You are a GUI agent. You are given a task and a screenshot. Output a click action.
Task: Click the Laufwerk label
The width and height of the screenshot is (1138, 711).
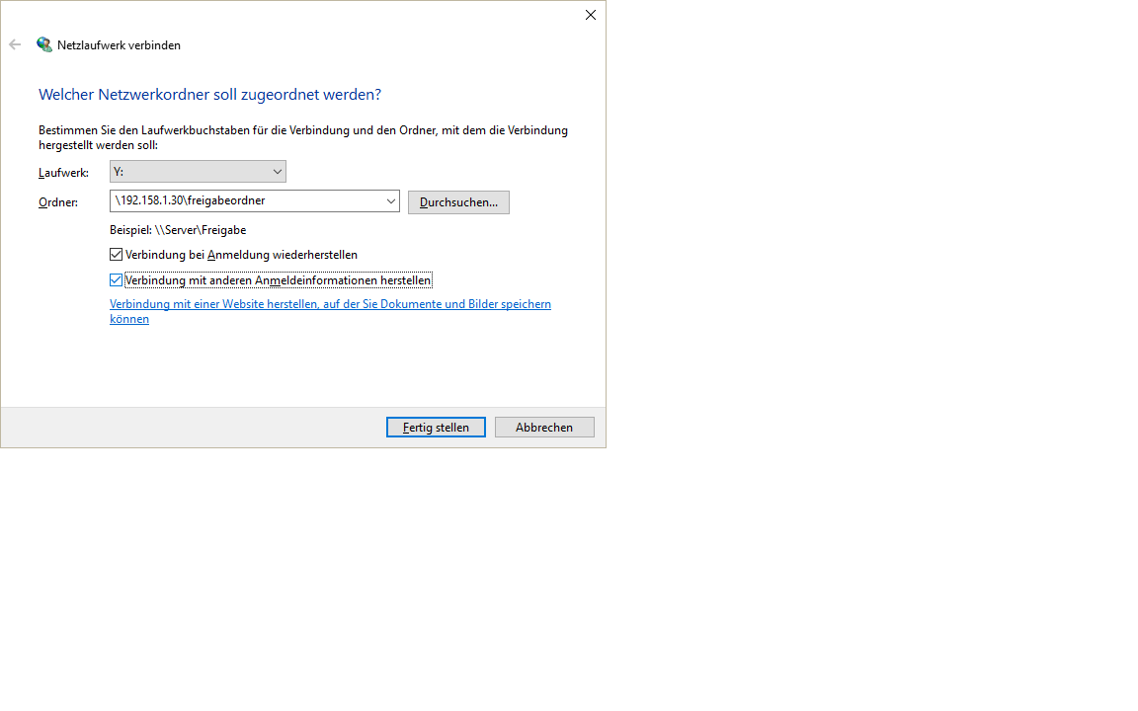64,173
